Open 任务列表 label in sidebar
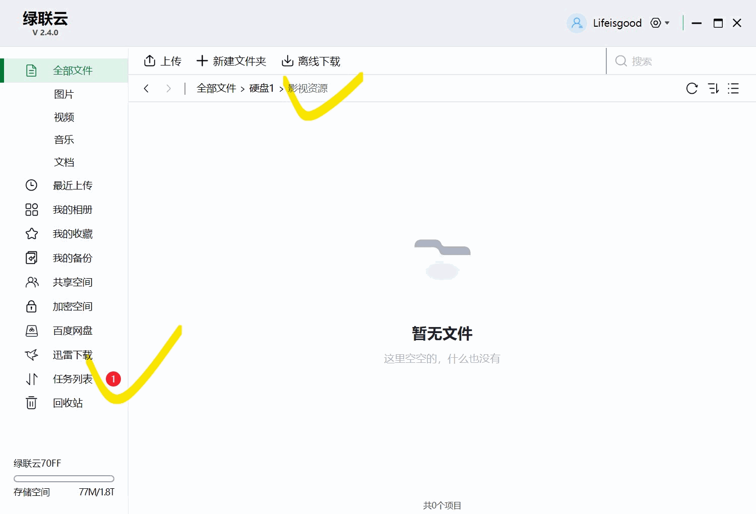Image resolution: width=756 pixels, height=514 pixels. tap(73, 379)
